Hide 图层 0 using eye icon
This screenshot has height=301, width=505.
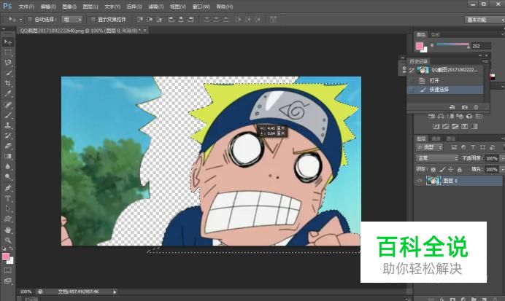coord(419,181)
